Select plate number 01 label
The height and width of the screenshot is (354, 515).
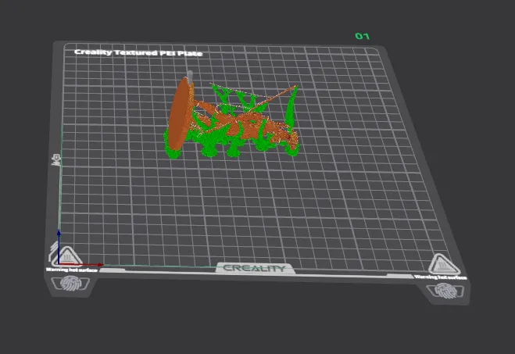pos(362,36)
